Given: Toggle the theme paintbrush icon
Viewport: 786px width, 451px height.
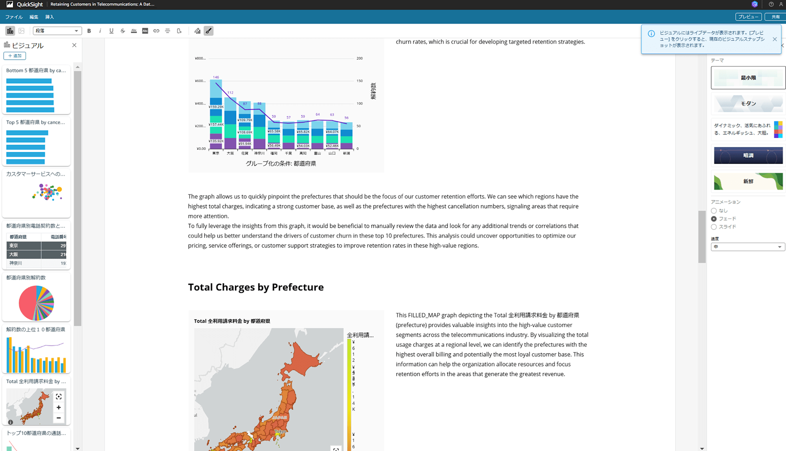Looking at the screenshot, I should [x=209, y=31].
